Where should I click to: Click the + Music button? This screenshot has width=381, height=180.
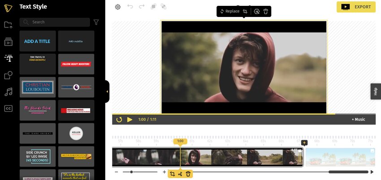point(359,119)
